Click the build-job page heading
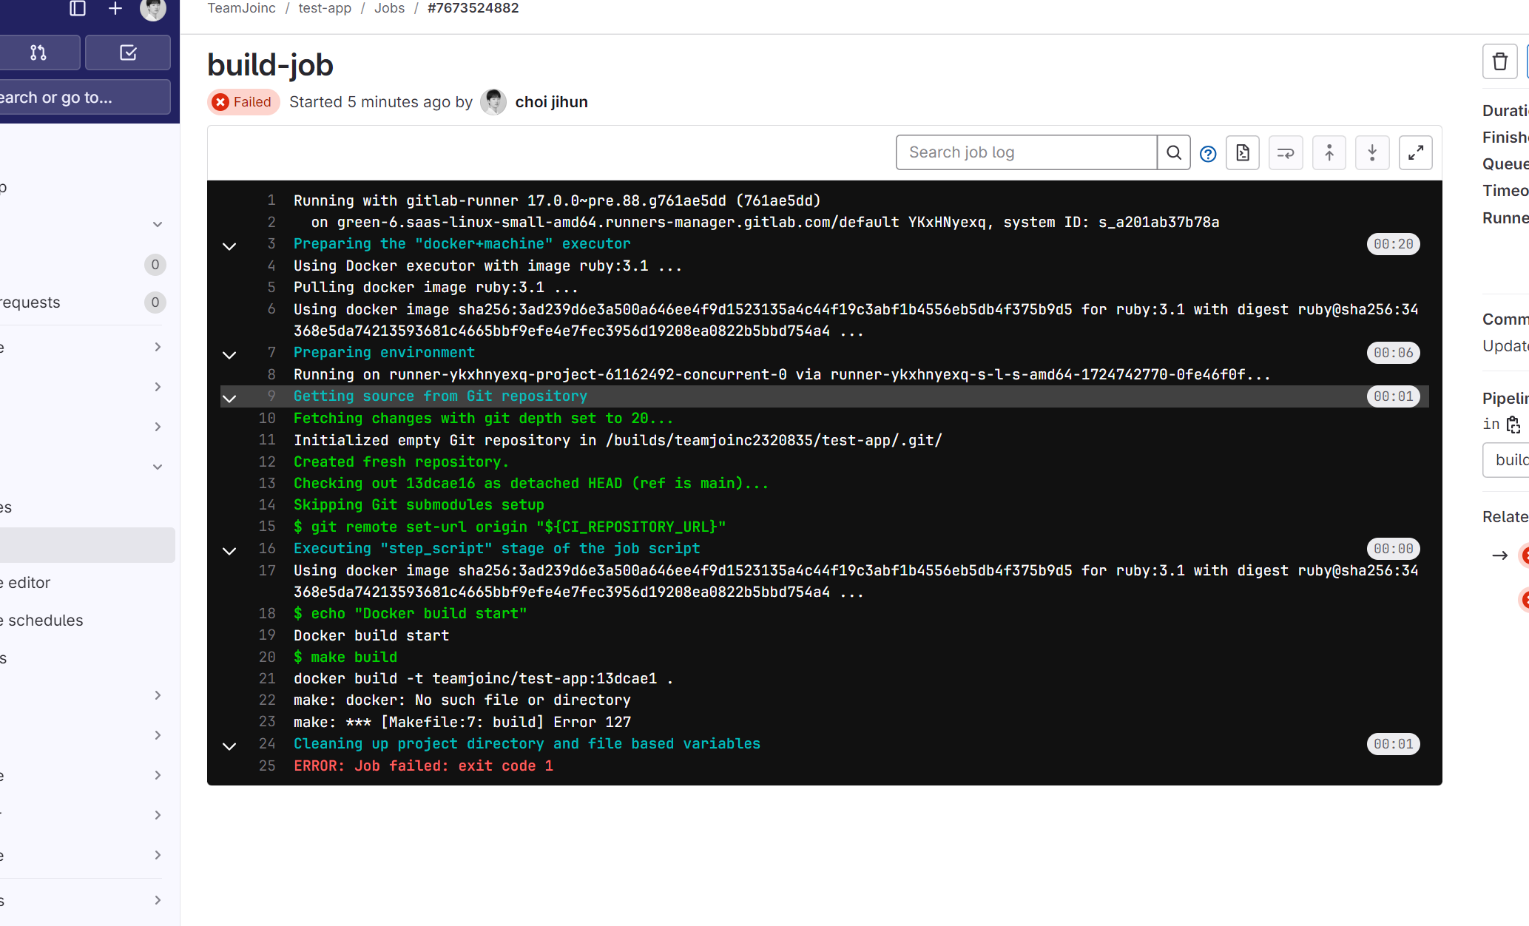 pos(270,64)
